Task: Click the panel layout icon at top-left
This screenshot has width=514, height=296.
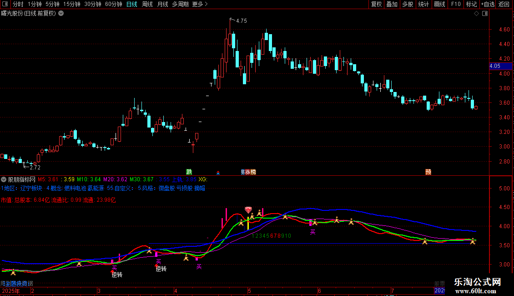Action: click(5, 4)
